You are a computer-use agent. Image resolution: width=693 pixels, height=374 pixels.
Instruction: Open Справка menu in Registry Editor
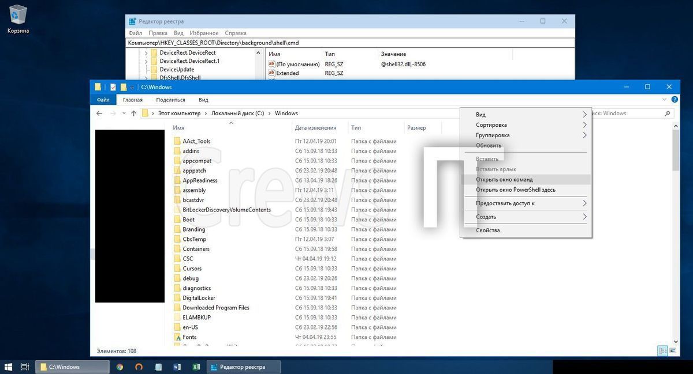pyautogui.click(x=236, y=33)
